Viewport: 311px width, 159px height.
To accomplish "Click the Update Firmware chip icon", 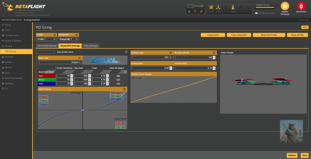I will [x=285, y=6].
